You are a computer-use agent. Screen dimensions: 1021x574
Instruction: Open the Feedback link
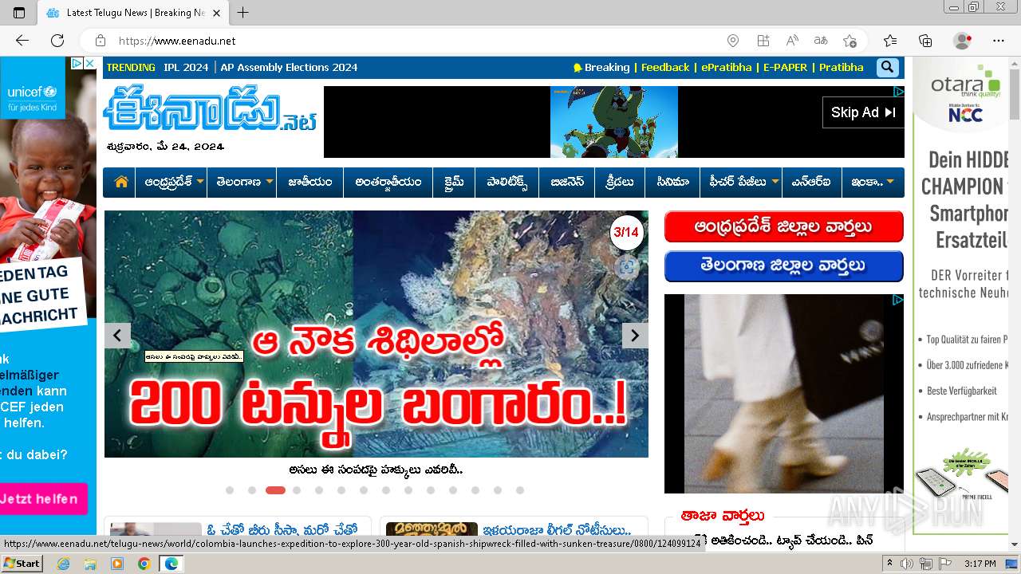pyautogui.click(x=665, y=68)
